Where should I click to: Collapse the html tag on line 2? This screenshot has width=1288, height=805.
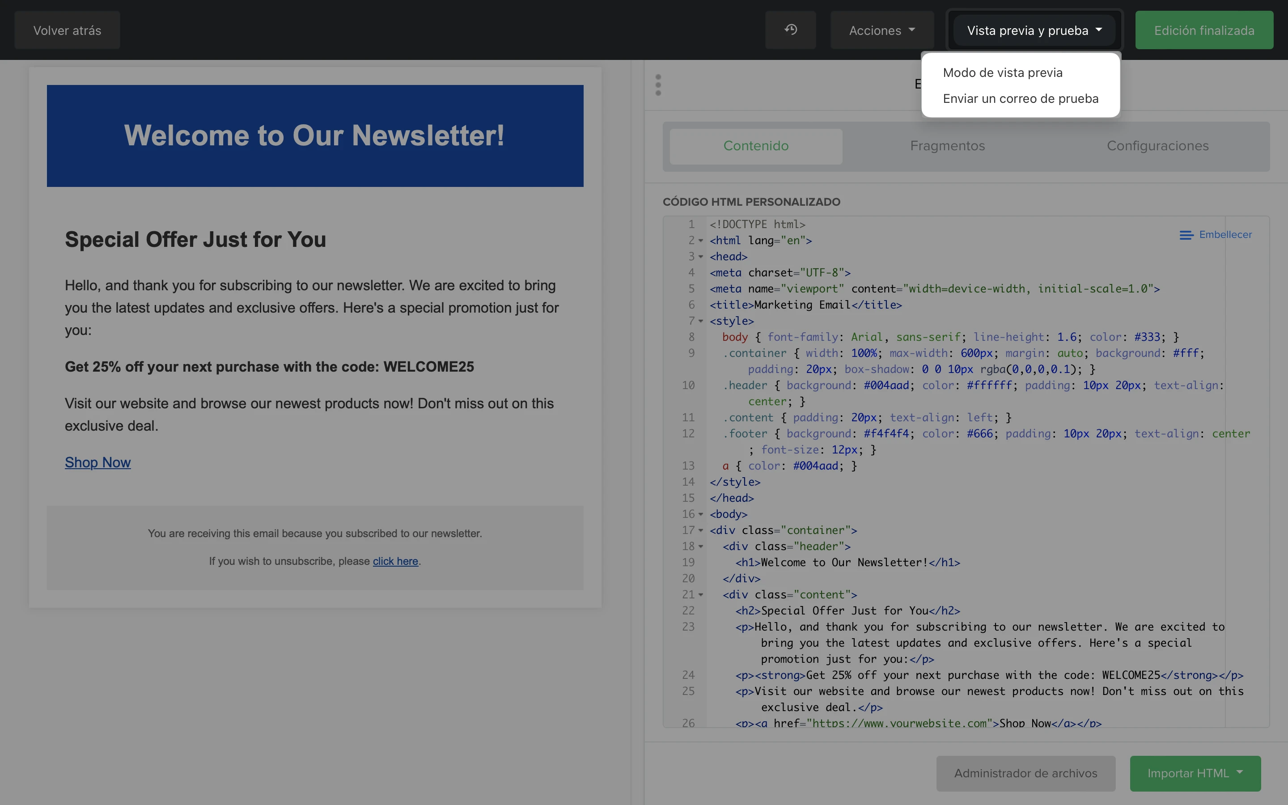[x=701, y=241]
